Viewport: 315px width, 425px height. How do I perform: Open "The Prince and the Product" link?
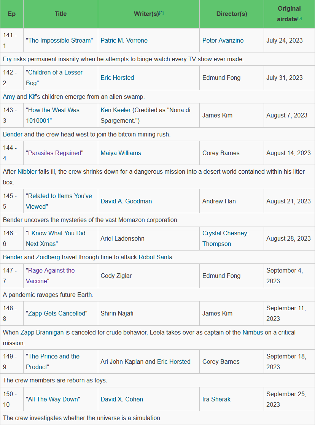[52, 362]
